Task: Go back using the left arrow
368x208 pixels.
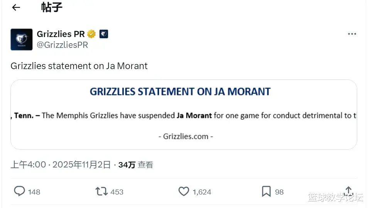Action: [16, 7]
